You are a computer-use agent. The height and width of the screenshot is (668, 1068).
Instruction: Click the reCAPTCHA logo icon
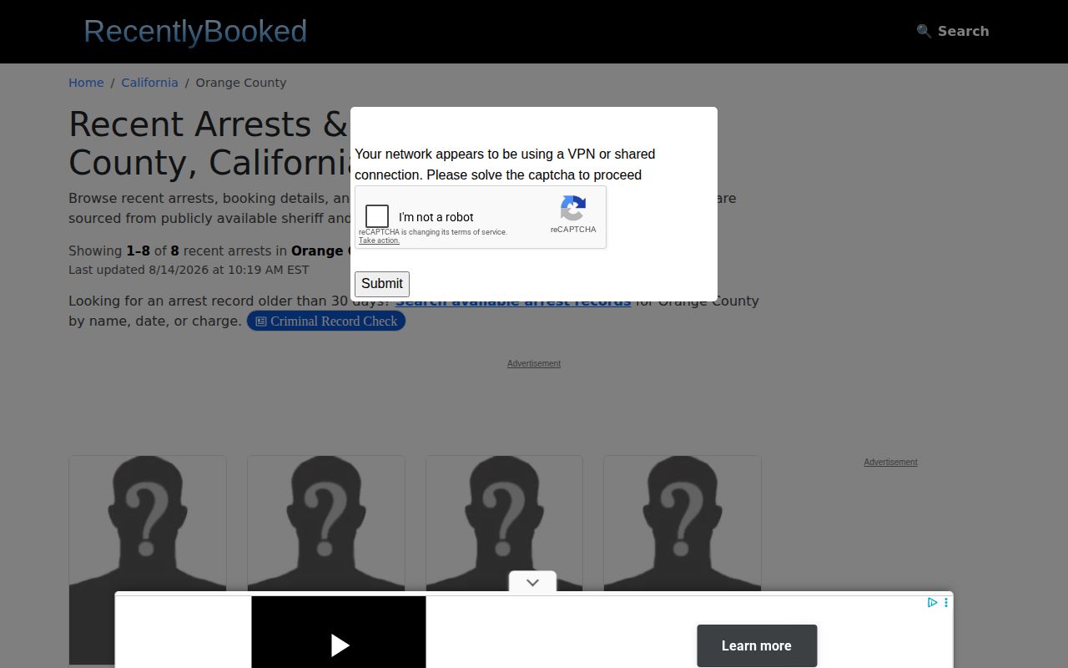coord(573,208)
